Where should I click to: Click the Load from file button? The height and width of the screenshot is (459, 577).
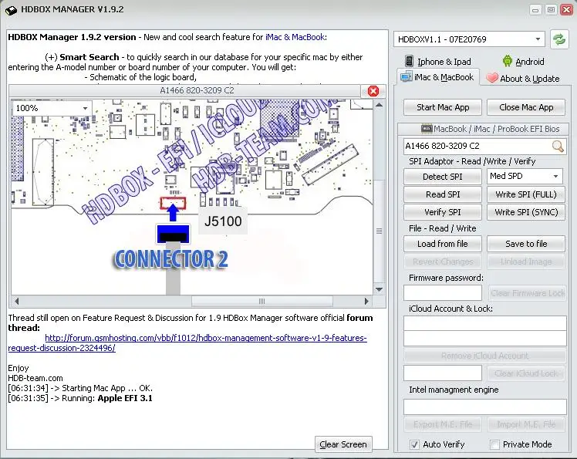pos(443,244)
